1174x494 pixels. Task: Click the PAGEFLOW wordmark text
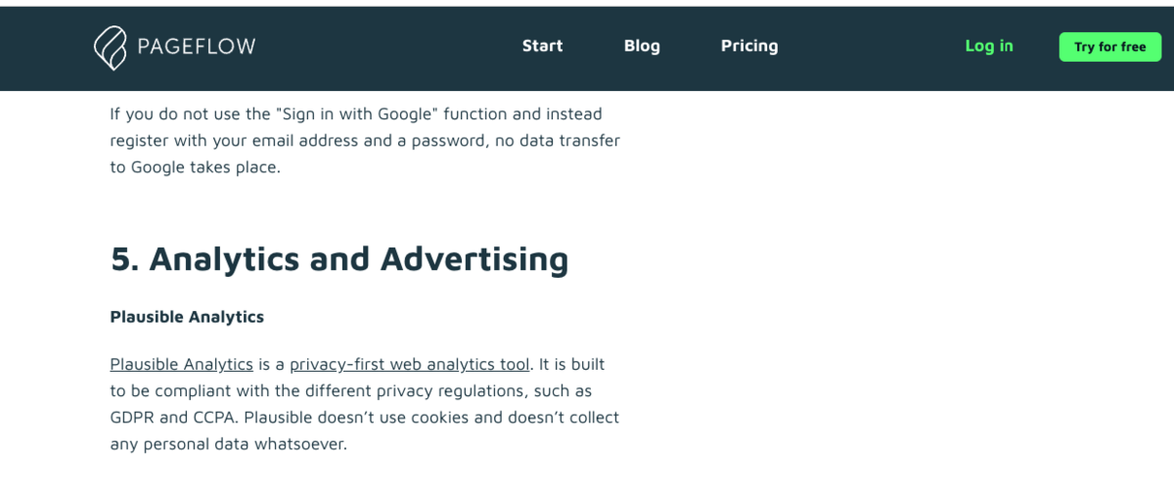[194, 47]
